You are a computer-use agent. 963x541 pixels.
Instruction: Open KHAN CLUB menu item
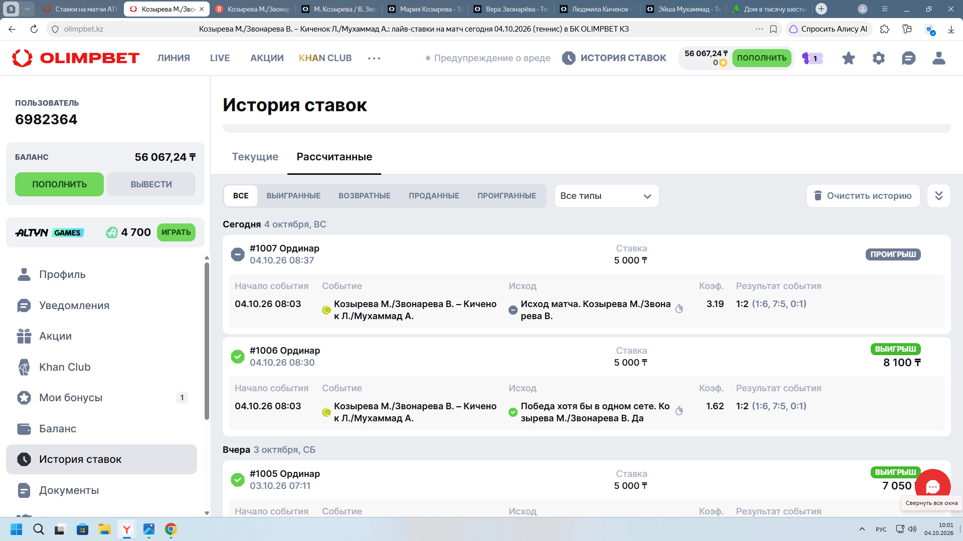point(325,58)
